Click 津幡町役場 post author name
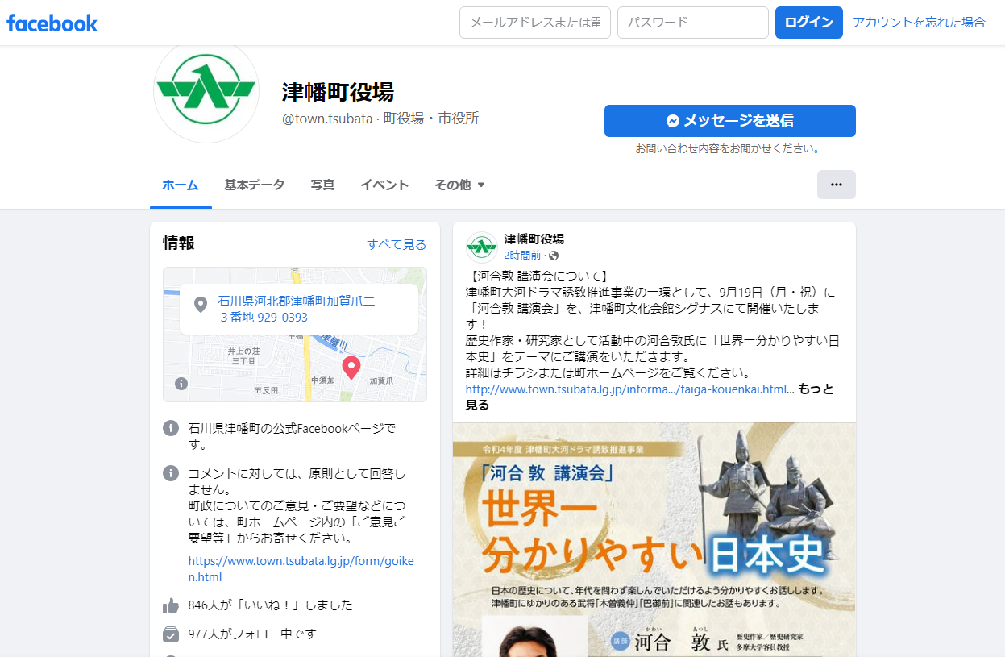The height and width of the screenshot is (657, 1005). (534, 239)
